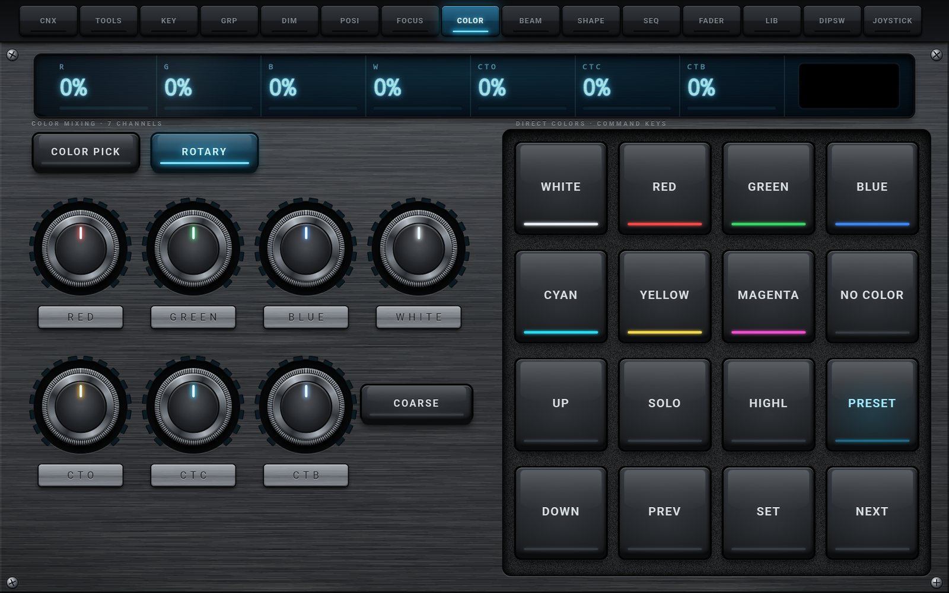Click the PREV command key
The height and width of the screenshot is (593, 949).
point(664,512)
